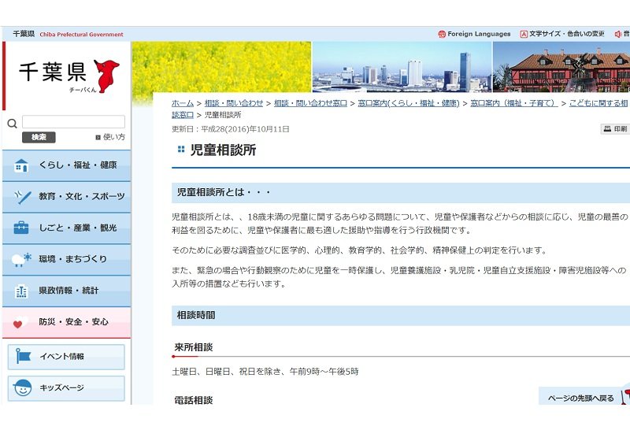Click the pencil icon for 教育・文化・スポーツ

coord(21,197)
